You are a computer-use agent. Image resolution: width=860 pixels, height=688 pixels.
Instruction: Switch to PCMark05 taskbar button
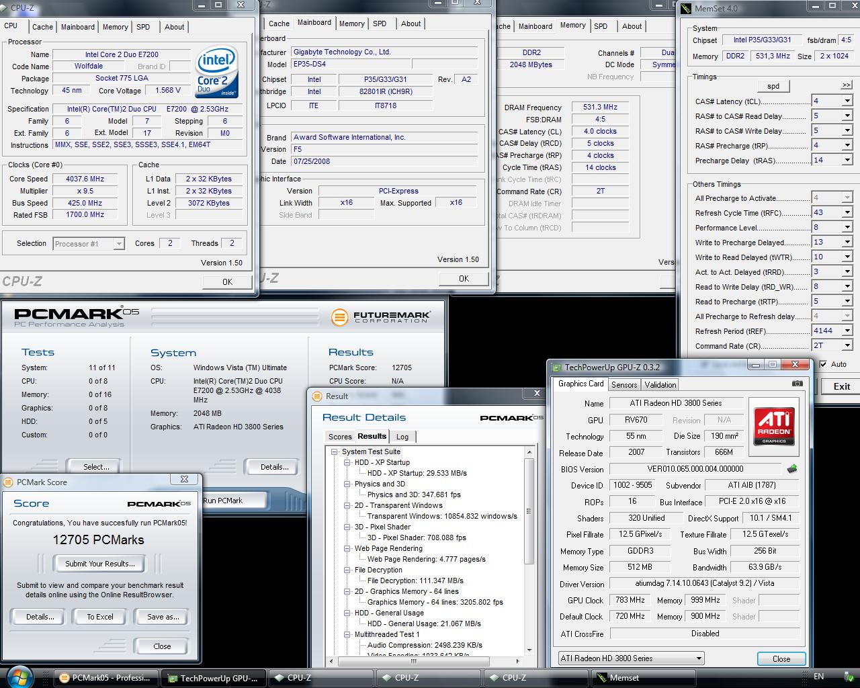point(106,677)
